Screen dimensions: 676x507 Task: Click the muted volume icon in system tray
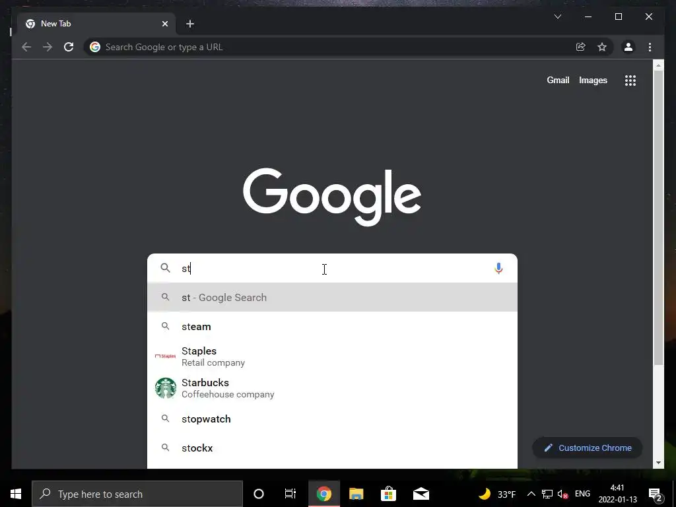tap(562, 494)
